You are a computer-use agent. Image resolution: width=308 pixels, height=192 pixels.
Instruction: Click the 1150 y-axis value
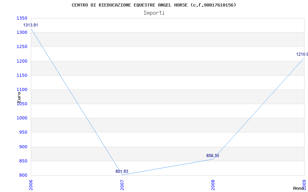pyautogui.click(x=22, y=75)
